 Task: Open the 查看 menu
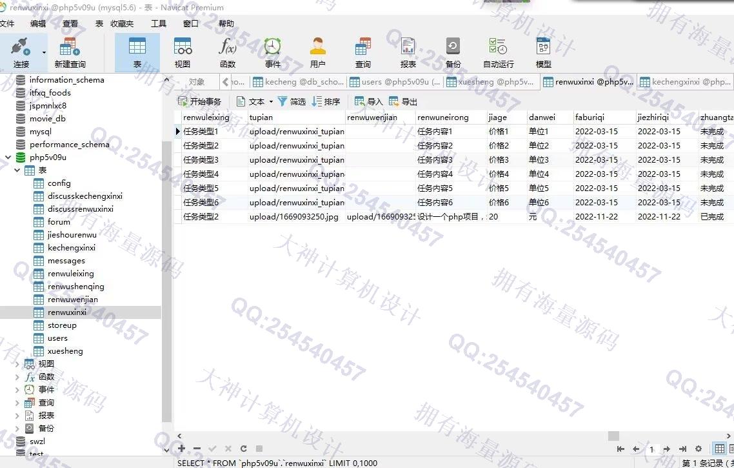pos(70,23)
